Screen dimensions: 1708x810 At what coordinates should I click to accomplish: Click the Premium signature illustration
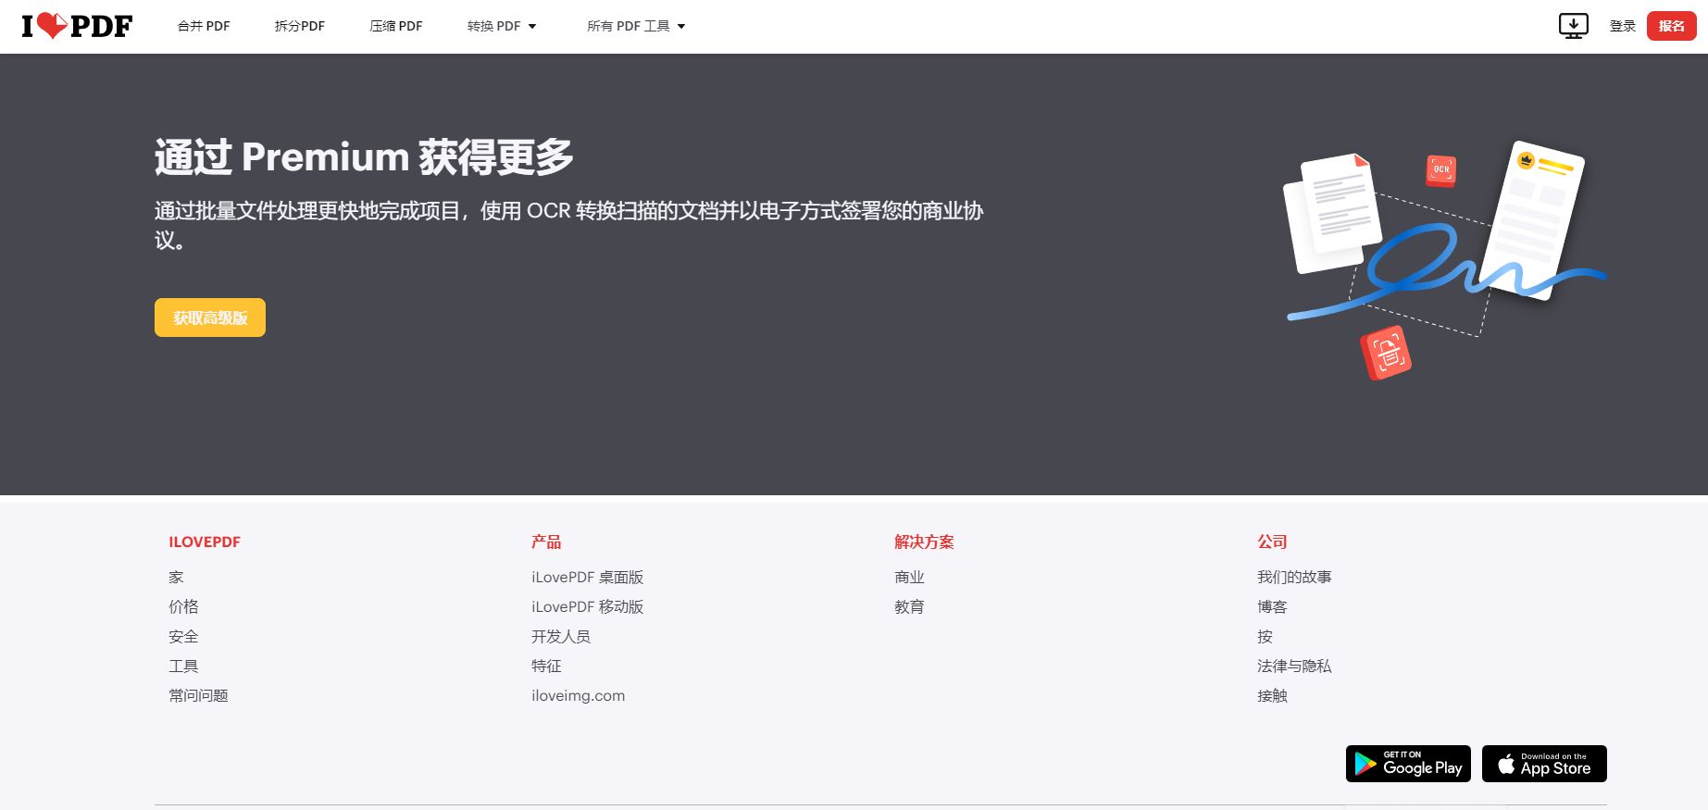[1445, 260]
